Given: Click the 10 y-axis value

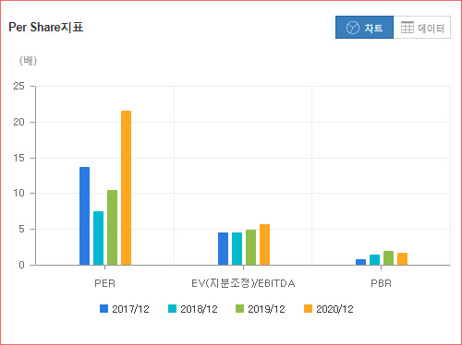Looking at the screenshot, I should point(18,193).
